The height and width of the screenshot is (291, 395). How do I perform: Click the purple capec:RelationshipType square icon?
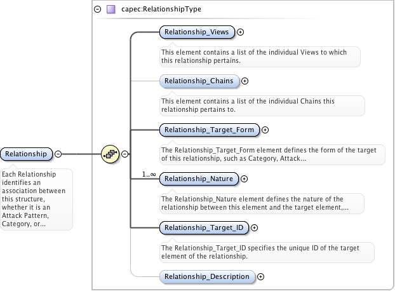coord(111,10)
